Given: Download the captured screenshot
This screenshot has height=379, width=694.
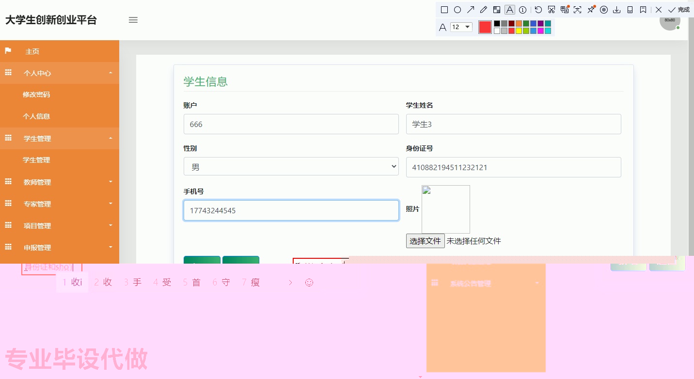Looking at the screenshot, I should (x=617, y=10).
